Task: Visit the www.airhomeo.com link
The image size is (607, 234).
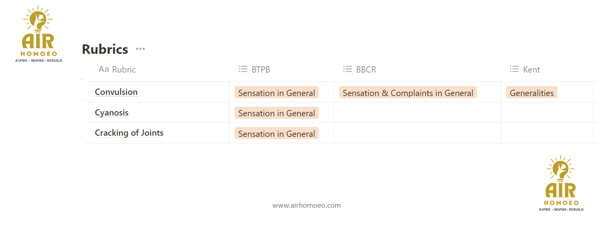Action: [x=307, y=205]
